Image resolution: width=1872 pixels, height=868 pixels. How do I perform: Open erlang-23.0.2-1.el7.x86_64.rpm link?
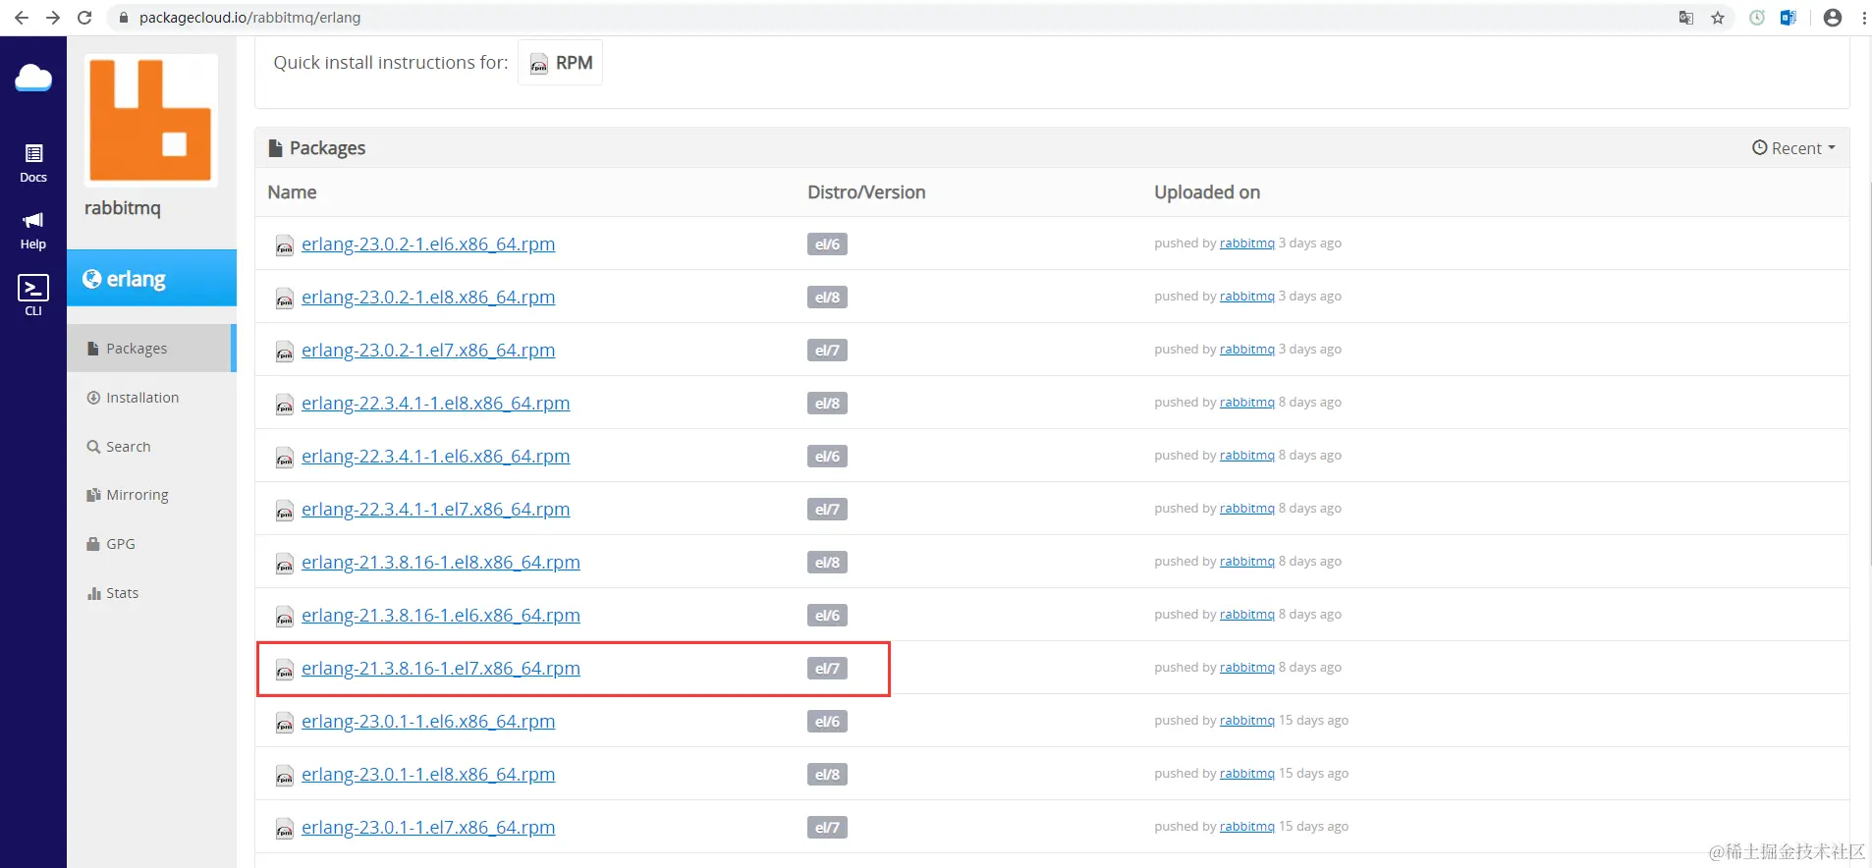428,351
